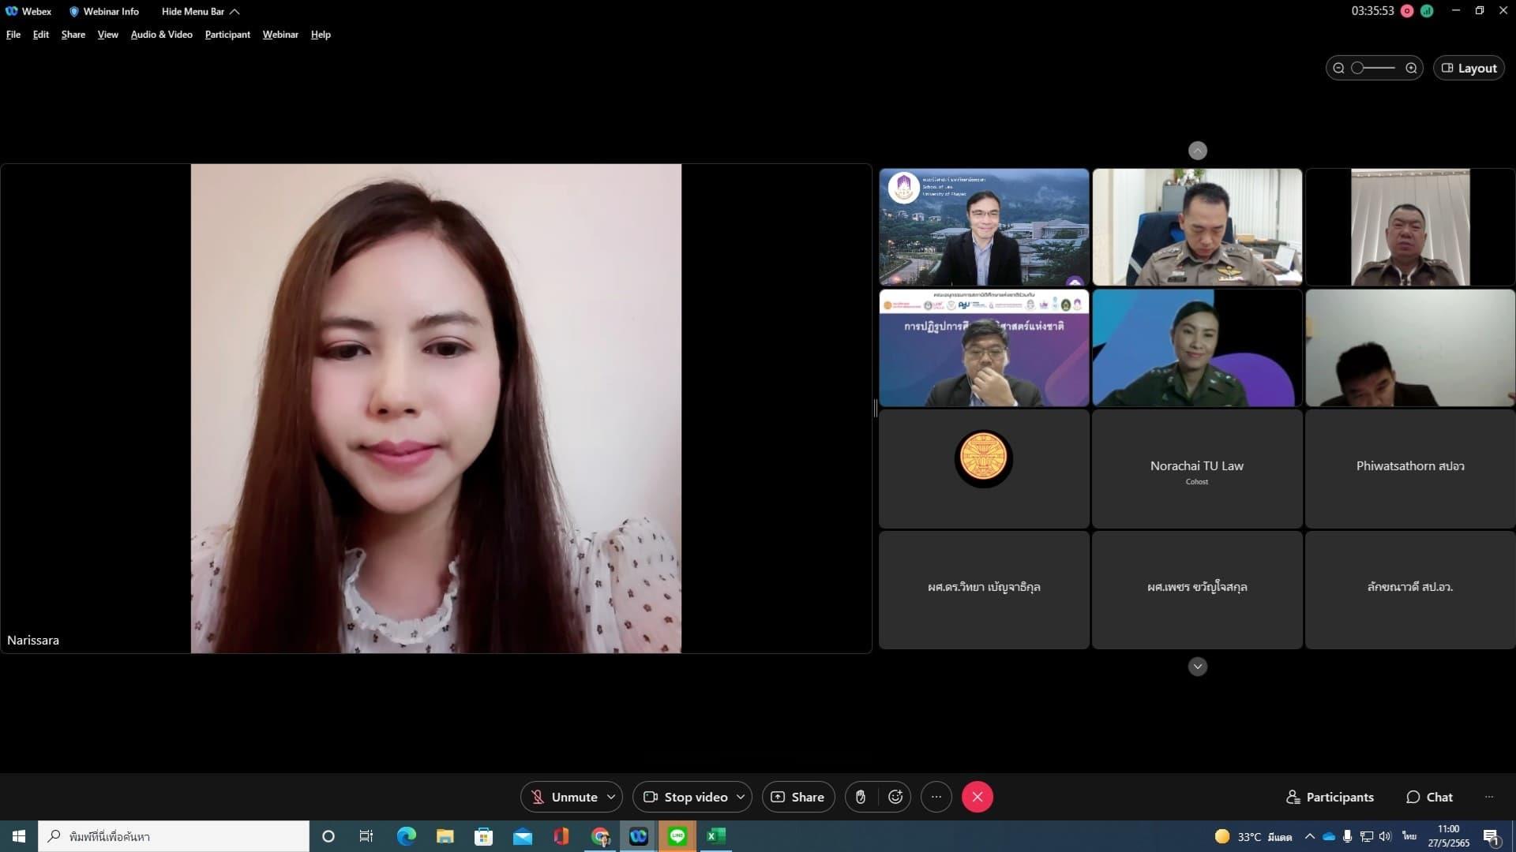Click the zoom in magnifier icon
Image resolution: width=1516 pixels, height=852 pixels.
(x=1411, y=68)
